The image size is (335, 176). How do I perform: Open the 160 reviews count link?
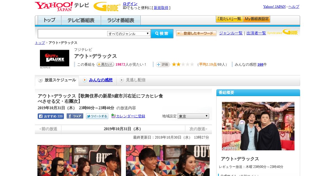click(260, 65)
